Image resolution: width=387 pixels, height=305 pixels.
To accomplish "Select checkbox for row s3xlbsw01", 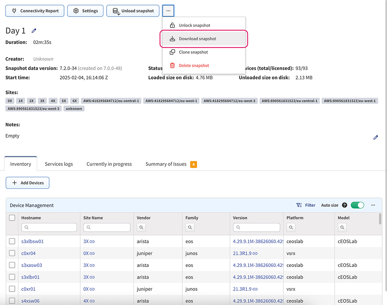I will pyautogui.click(x=12, y=241).
